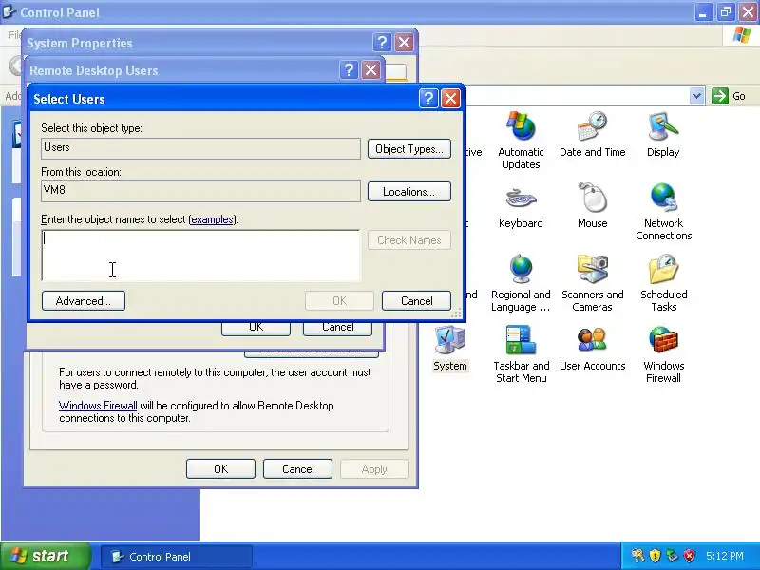This screenshot has height=570, width=760.
Task: Click the help button in System Properties
Action: click(382, 43)
